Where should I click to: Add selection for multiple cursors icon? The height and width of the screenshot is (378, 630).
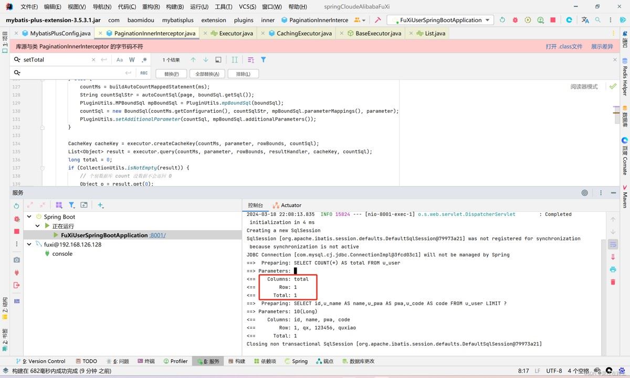(235, 60)
